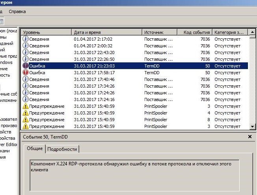257x195 pixels.
Task: Open the Справка menu
Action: [17, 11]
